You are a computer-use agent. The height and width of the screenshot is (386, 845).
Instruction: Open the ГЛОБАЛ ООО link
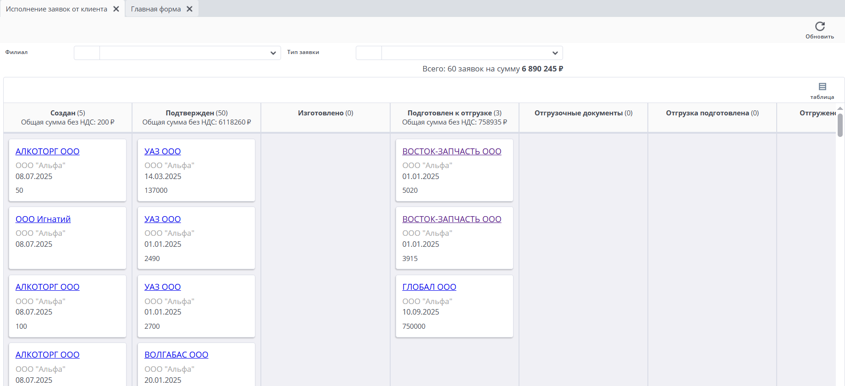pos(429,287)
